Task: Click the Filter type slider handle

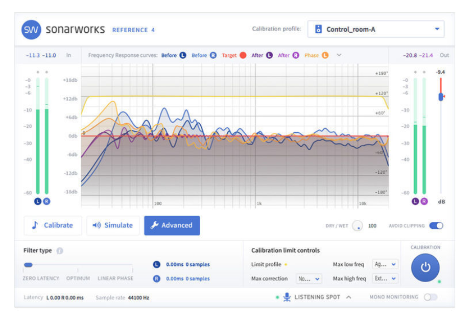Action: pos(28,265)
